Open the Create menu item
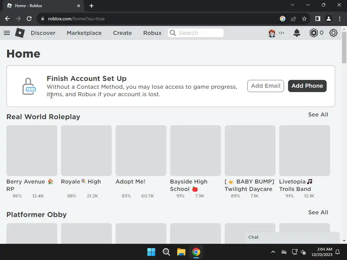347x260 pixels. coord(122,33)
